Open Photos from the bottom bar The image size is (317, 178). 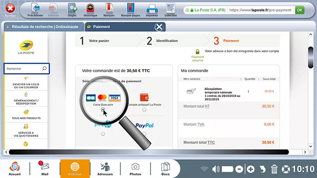point(135,169)
